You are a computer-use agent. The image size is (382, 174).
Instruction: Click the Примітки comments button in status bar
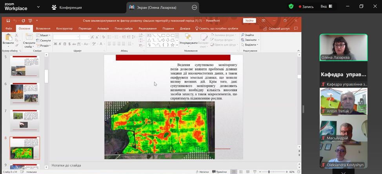click(x=220, y=172)
